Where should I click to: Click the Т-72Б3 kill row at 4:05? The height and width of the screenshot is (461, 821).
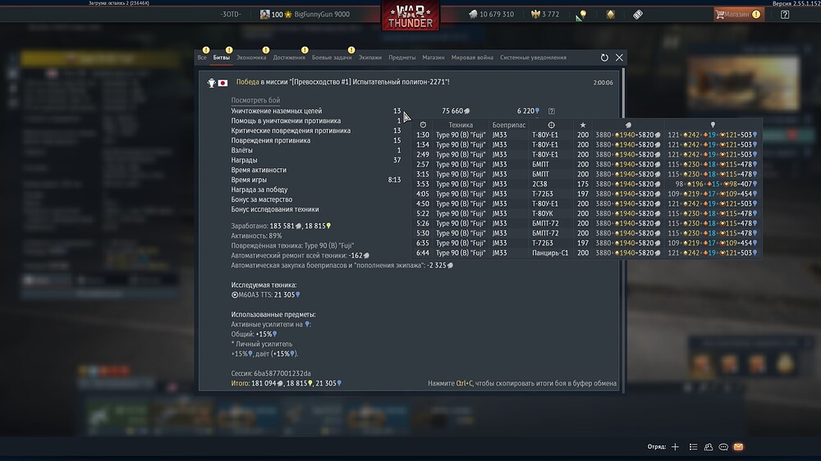586,194
